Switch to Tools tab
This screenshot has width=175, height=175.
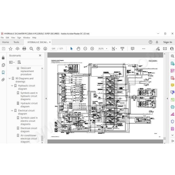click(x=16, y=42)
